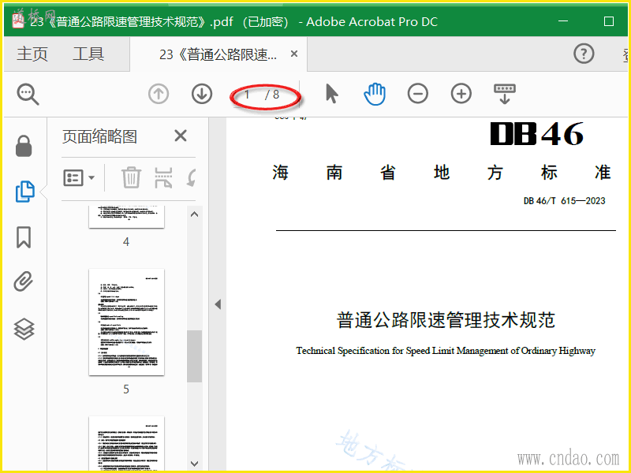Select the arrow selection tool

(x=331, y=94)
